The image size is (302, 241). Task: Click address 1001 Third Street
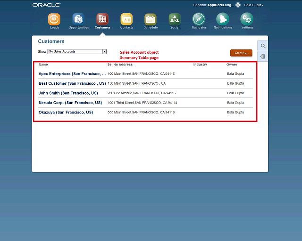(143, 103)
